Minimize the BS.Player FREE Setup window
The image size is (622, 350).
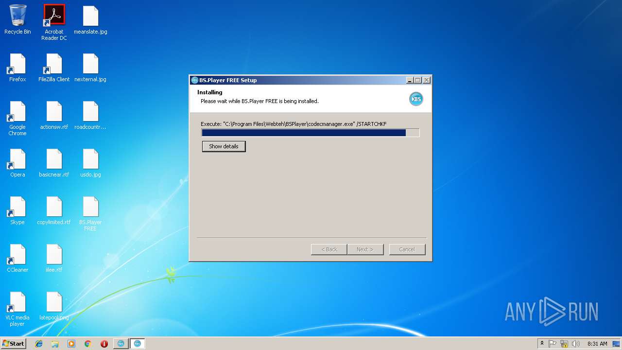pos(410,80)
